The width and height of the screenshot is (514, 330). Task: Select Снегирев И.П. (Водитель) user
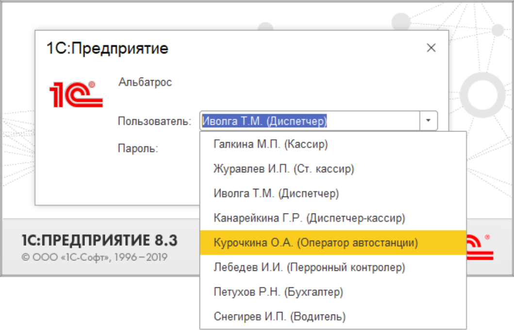click(x=333, y=316)
